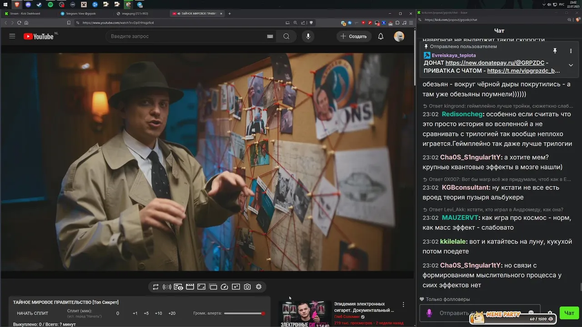Open the Глеб Соломин channel link

click(346, 317)
